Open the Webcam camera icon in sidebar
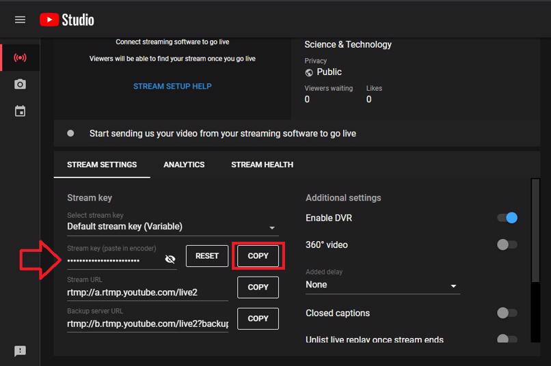Screen dimensions: 551x366 pos(20,84)
